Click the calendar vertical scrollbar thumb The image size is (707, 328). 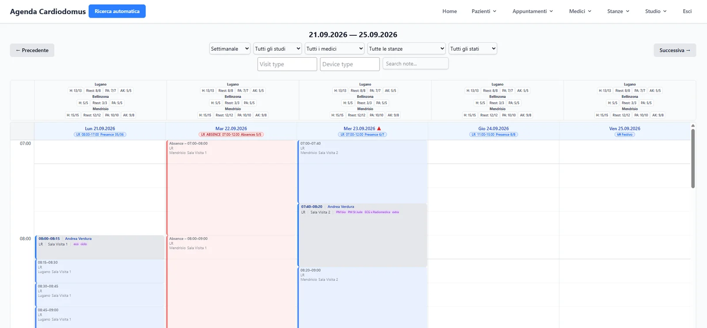point(693,158)
